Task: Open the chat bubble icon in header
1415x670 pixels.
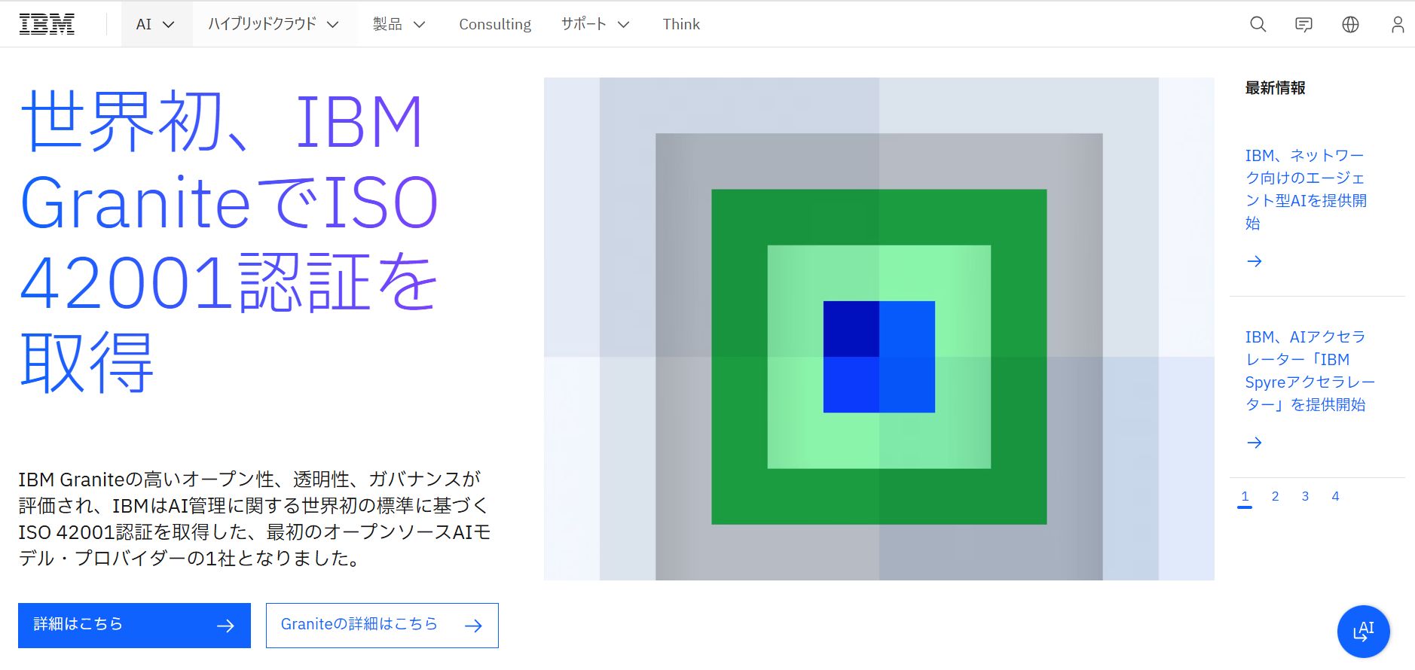Action: click(1303, 24)
